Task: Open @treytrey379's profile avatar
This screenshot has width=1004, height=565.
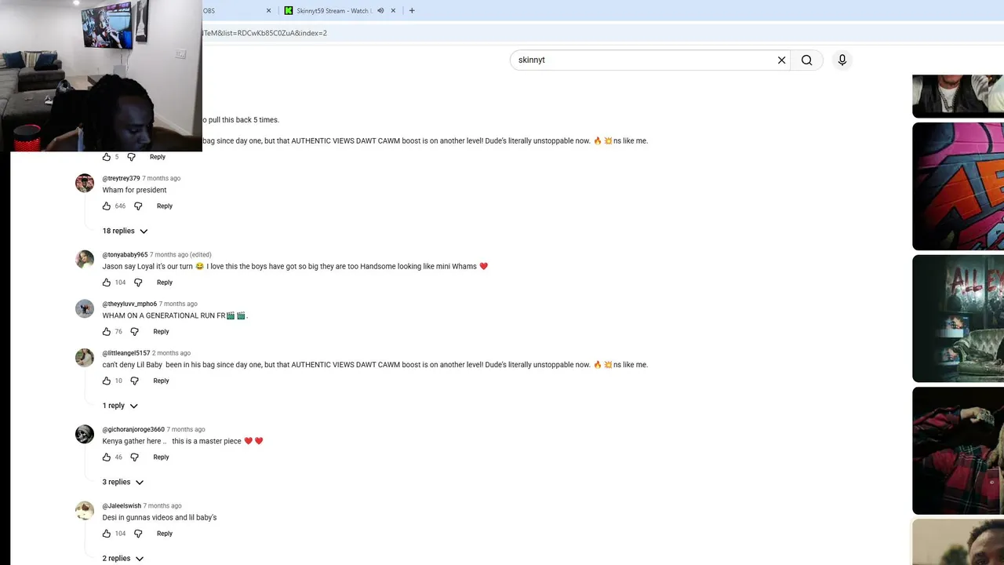Action: click(85, 183)
